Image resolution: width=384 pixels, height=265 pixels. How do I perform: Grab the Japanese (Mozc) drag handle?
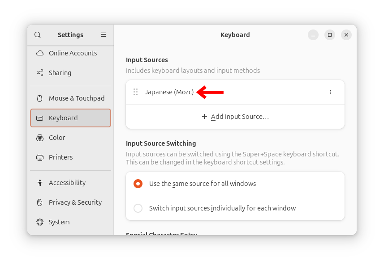pos(135,92)
